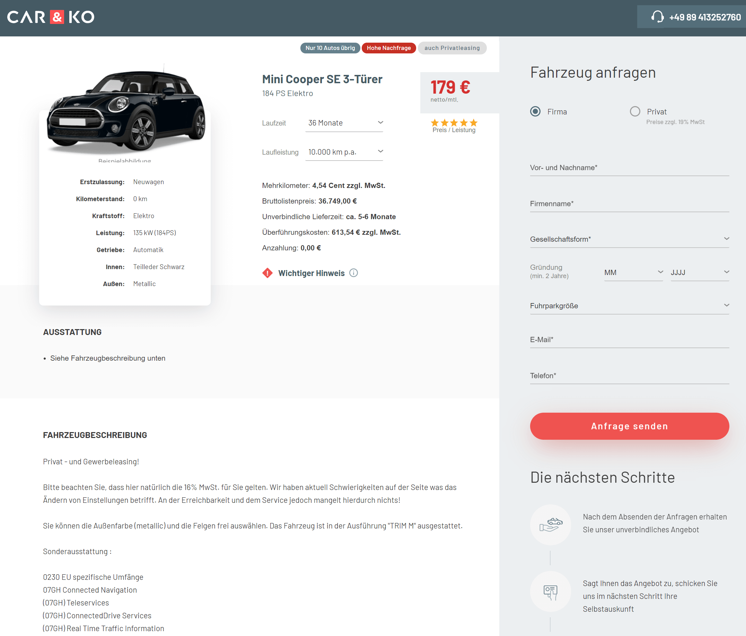This screenshot has height=636, width=746.
Task: Open the Gründung MM month dropdown
Action: 633,273
